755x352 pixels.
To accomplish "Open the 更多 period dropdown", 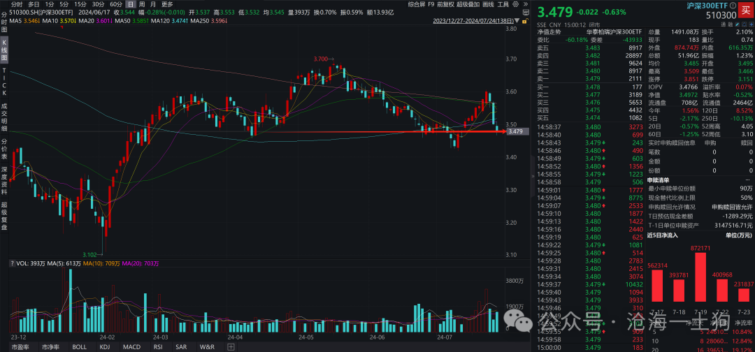I will [167, 4].
